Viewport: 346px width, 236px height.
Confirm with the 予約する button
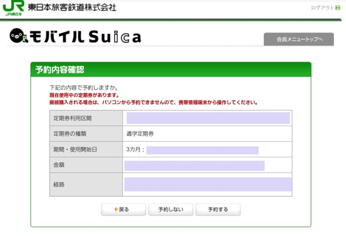(x=218, y=209)
